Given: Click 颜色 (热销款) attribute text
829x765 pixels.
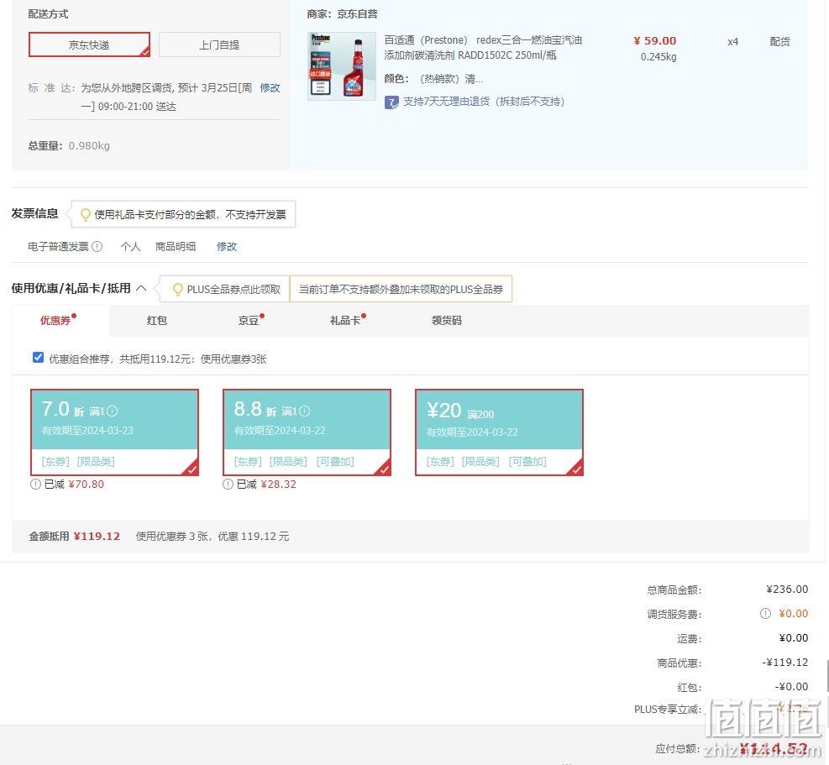Looking at the screenshot, I should point(433,79).
